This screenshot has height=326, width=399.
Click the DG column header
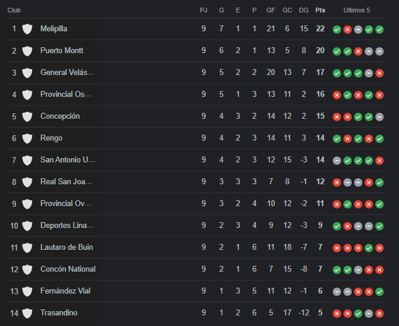(x=304, y=10)
